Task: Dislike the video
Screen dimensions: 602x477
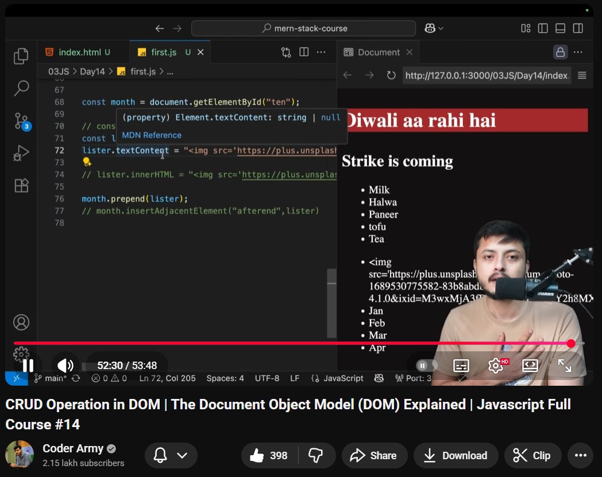Action: (x=315, y=456)
